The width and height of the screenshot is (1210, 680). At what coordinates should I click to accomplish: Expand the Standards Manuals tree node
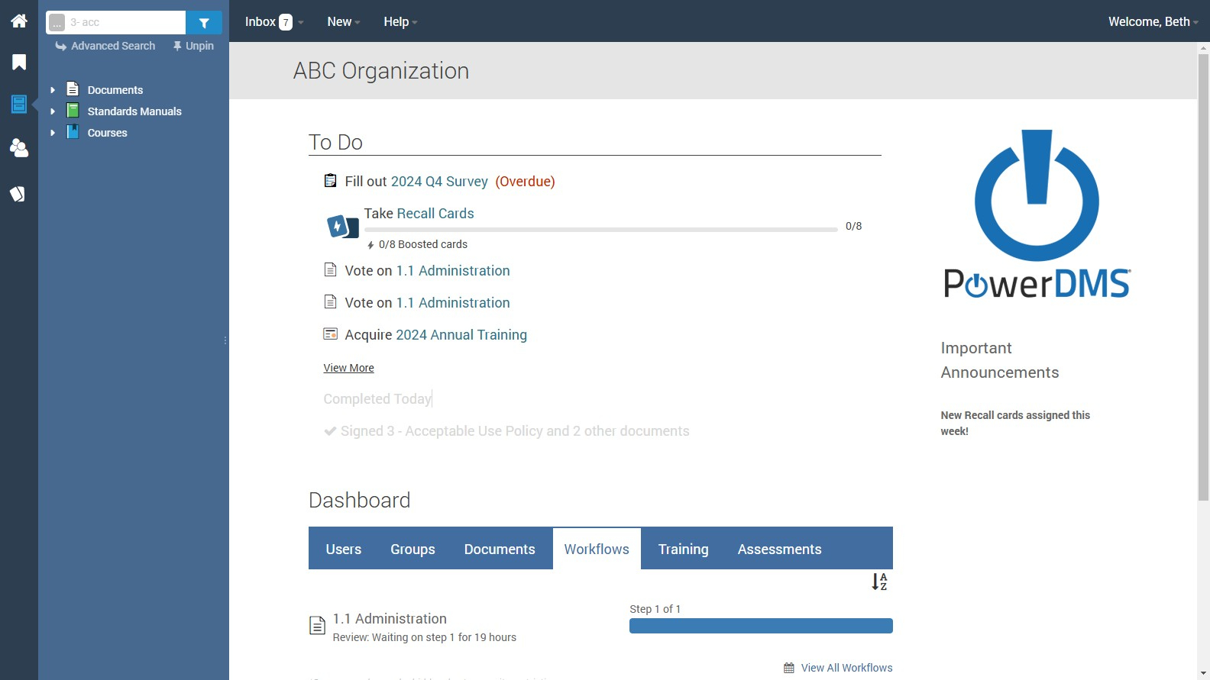(53, 111)
